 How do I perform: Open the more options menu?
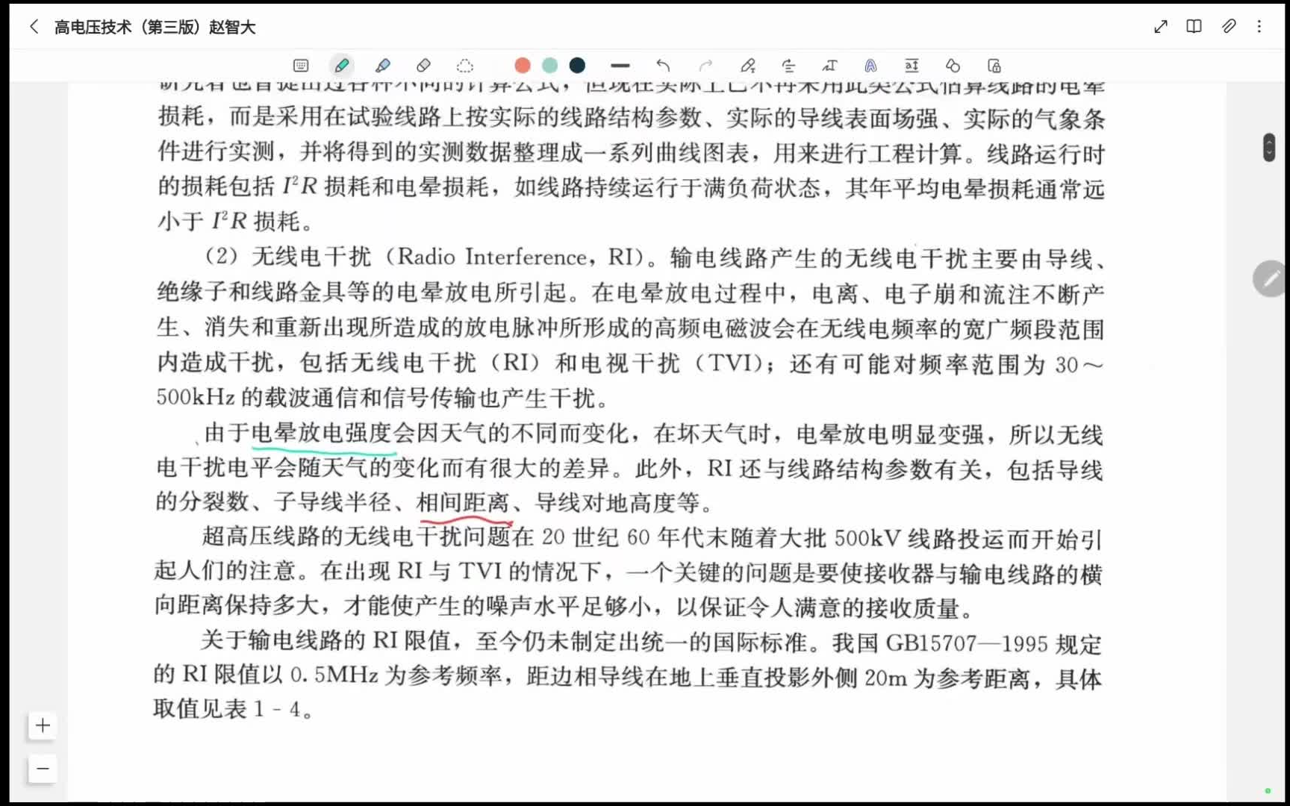click(1259, 27)
